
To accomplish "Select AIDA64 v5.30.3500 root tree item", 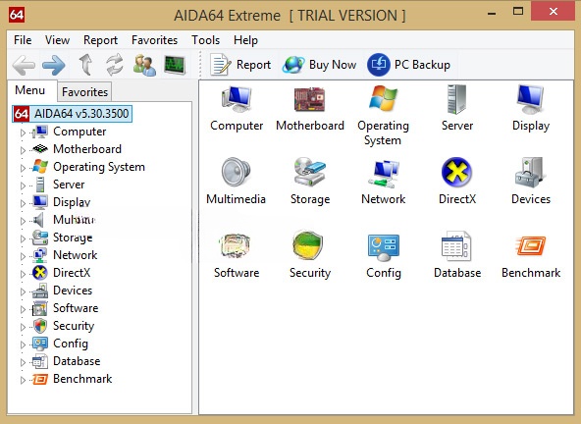I will [x=72, y=114].
